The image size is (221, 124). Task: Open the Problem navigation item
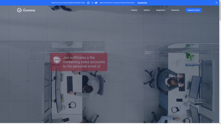[134, 10]
